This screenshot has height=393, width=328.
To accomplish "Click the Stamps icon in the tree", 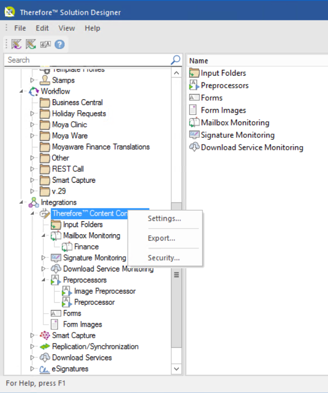I will pos(45,80).
